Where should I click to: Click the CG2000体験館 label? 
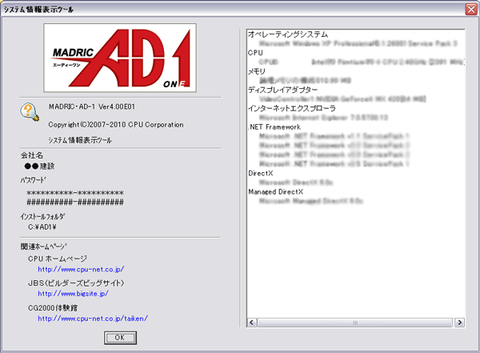click(53, 307)
